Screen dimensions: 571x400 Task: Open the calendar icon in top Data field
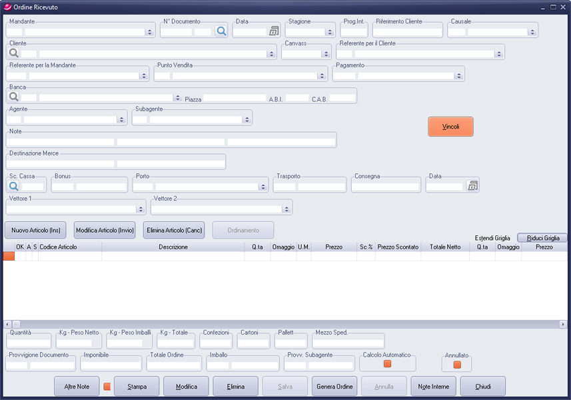(274, 31)
